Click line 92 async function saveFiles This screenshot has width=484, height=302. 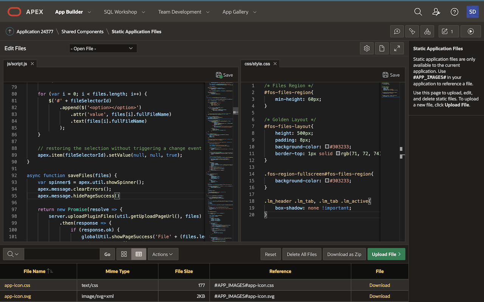pyautogui.click(x=72, y=176)
